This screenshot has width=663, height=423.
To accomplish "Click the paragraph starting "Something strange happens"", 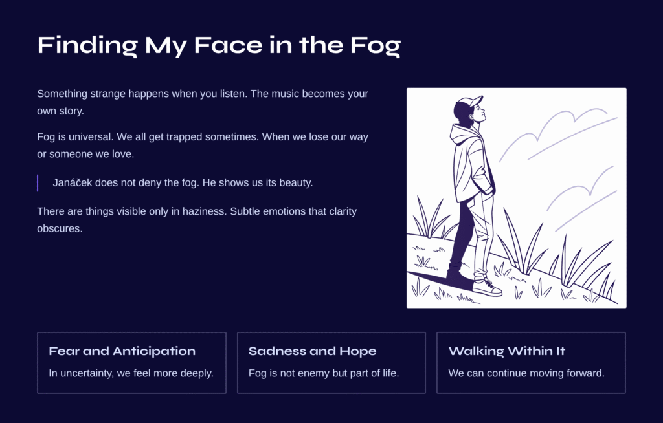I will pyautogui.click(x=203, y=102).
